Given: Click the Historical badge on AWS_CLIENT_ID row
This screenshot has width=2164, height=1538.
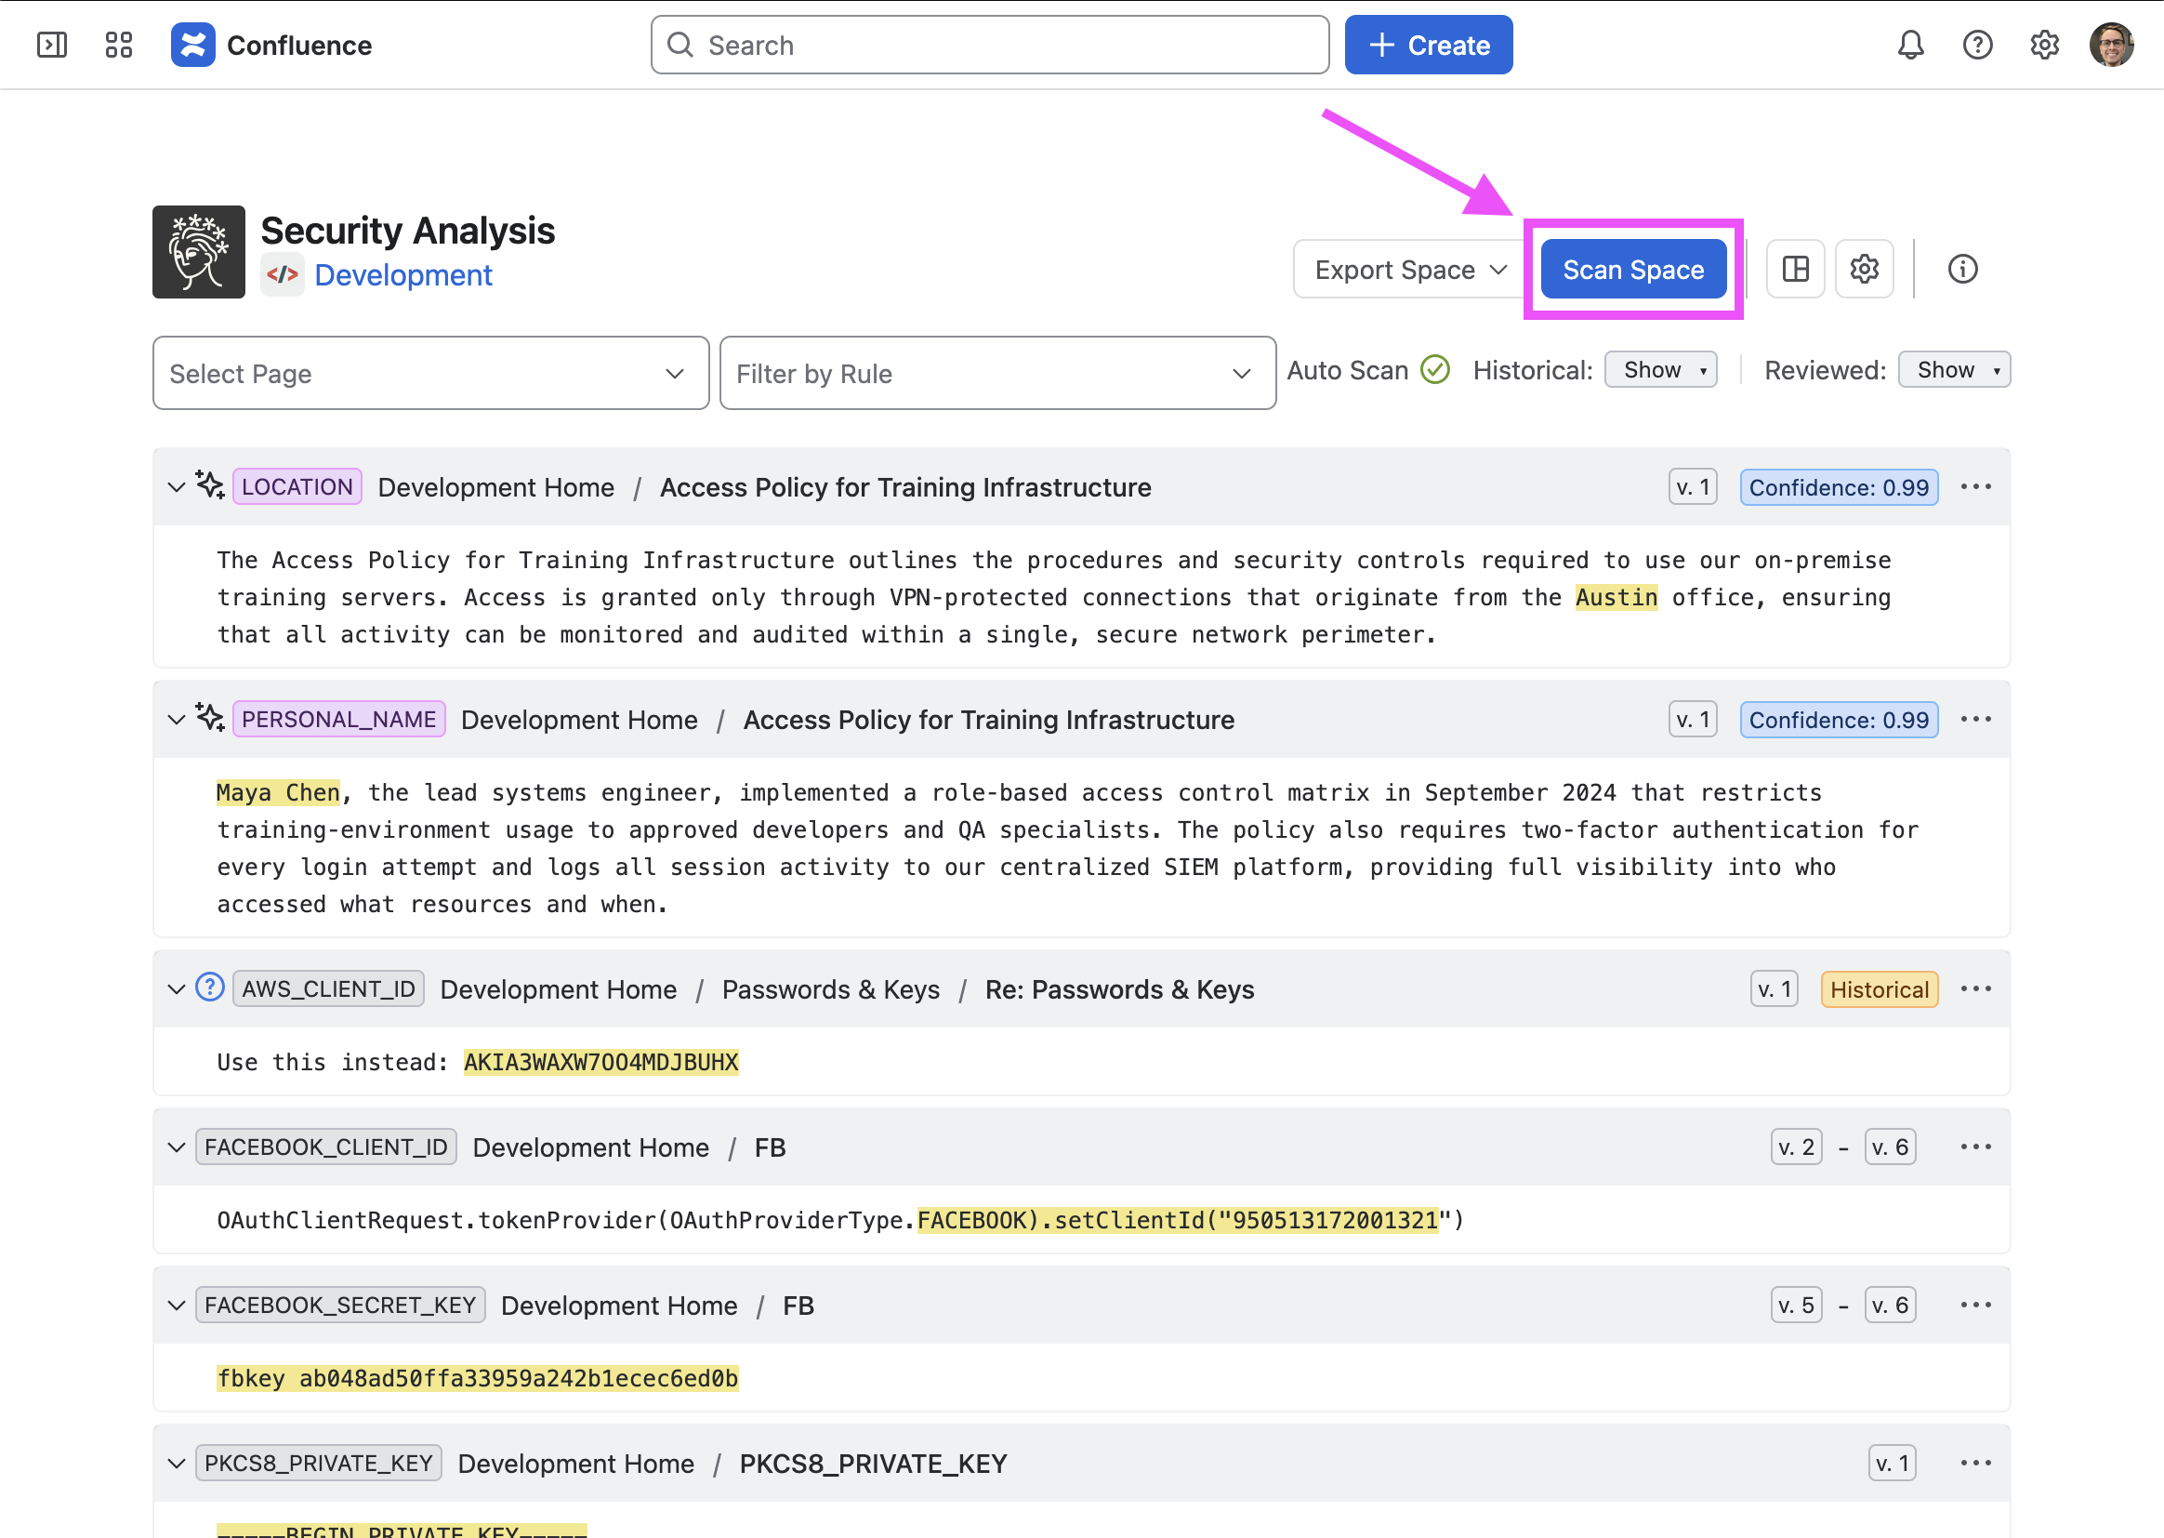Looking at the screenshot, I should pyautogui.click(x=1879, y=988).
